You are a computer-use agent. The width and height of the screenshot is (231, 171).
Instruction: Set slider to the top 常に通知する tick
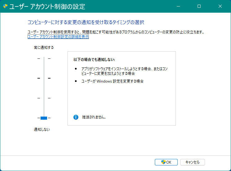pos(44,58)
